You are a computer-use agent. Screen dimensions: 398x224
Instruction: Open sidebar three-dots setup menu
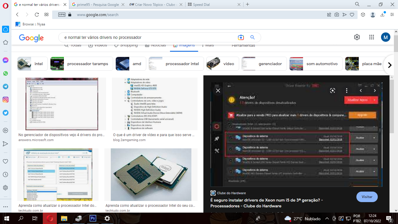point(5,206)
